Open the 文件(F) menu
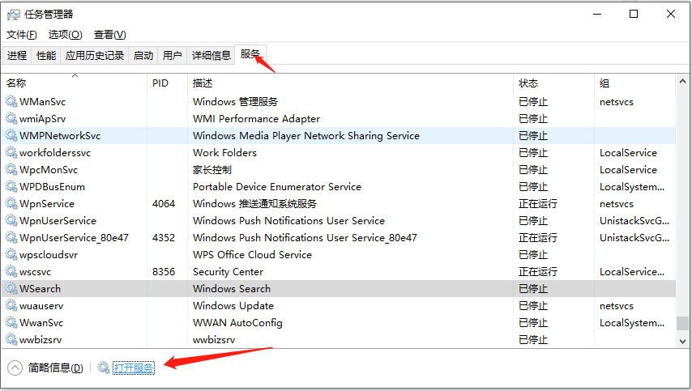692x391 pixels. pos(22,34)
